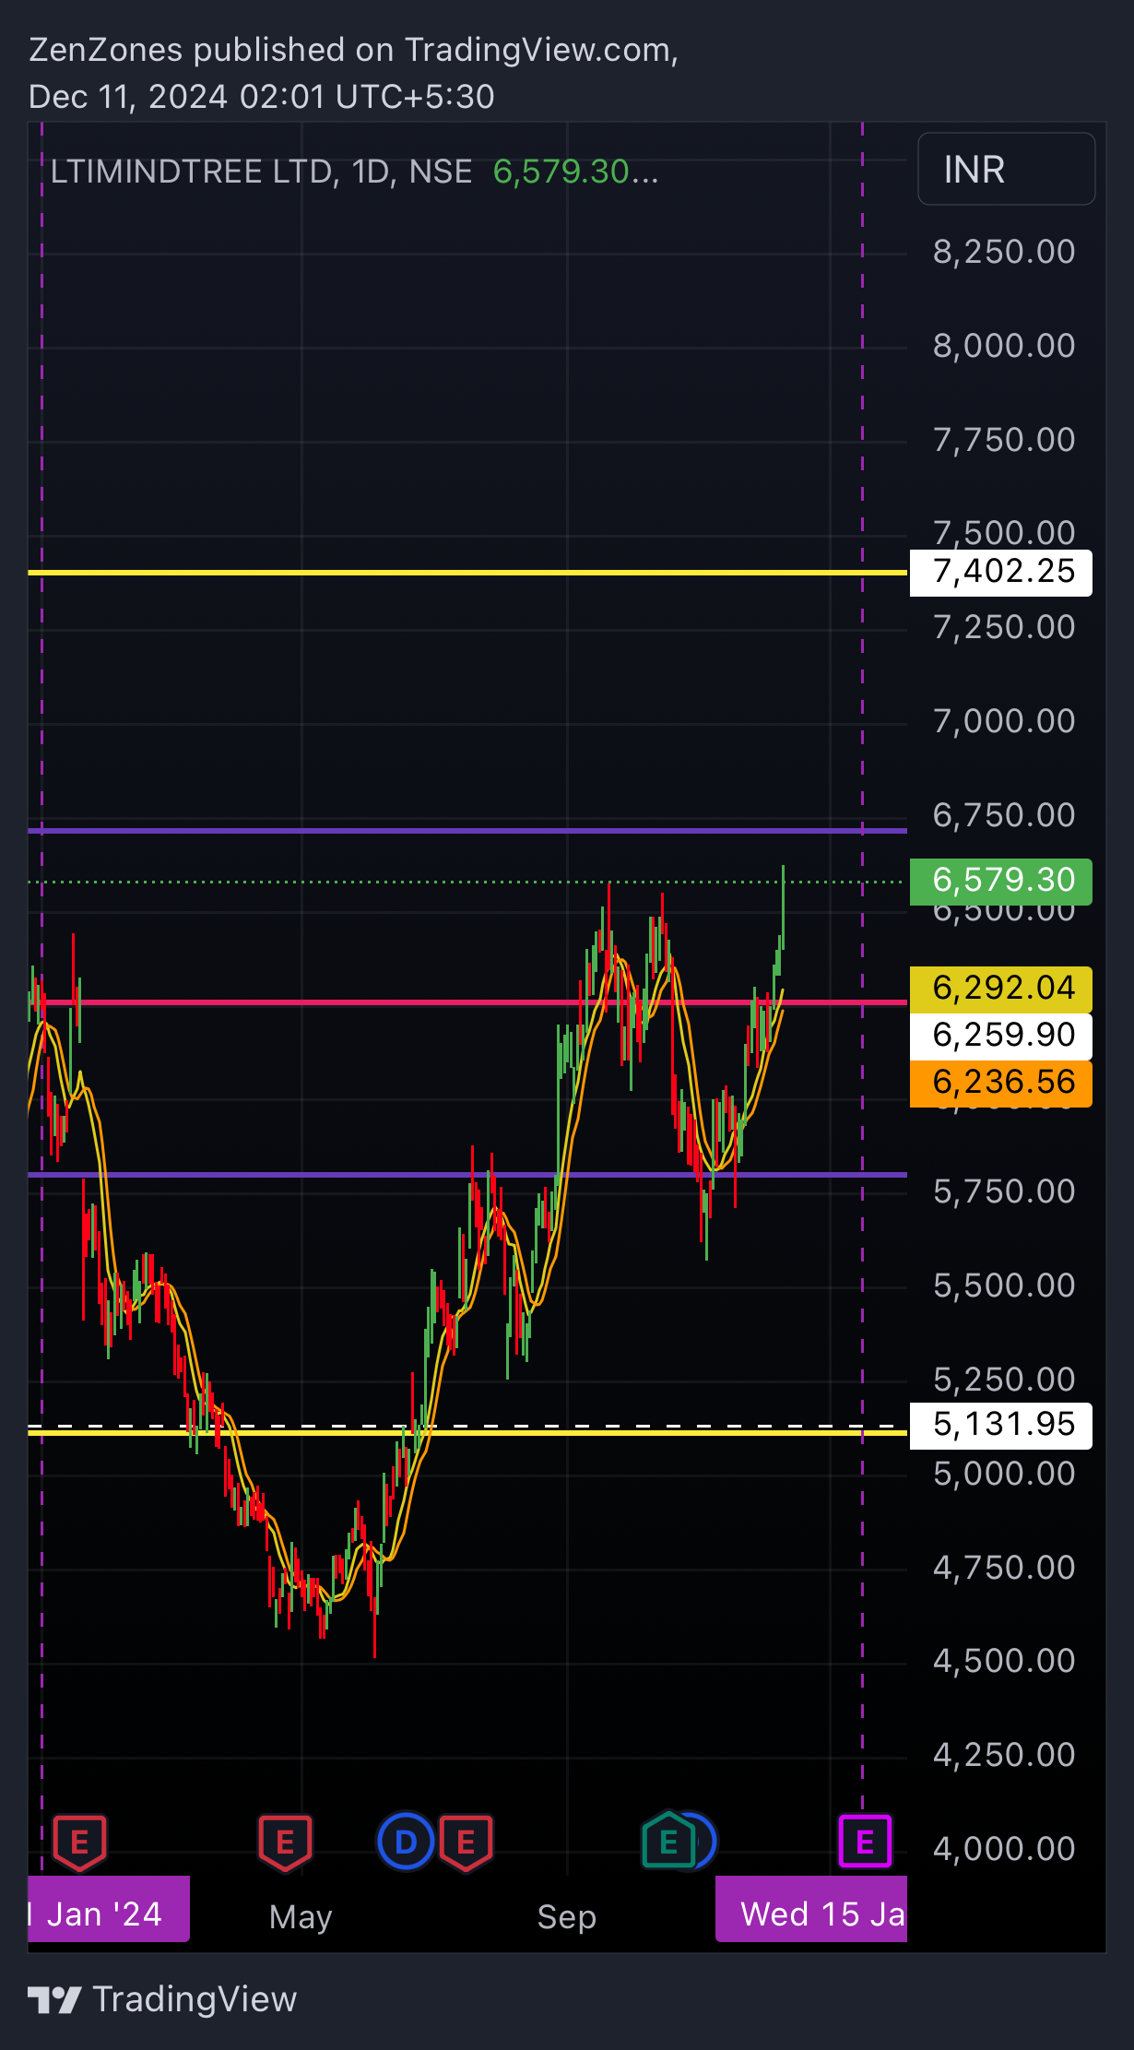Select the green 6,579.30 current price label
1134x2050 pixels.
pos(1001,881)
